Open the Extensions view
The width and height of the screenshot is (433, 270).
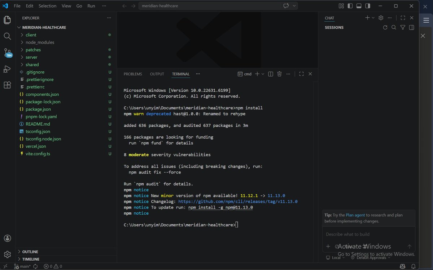[7, 85]
